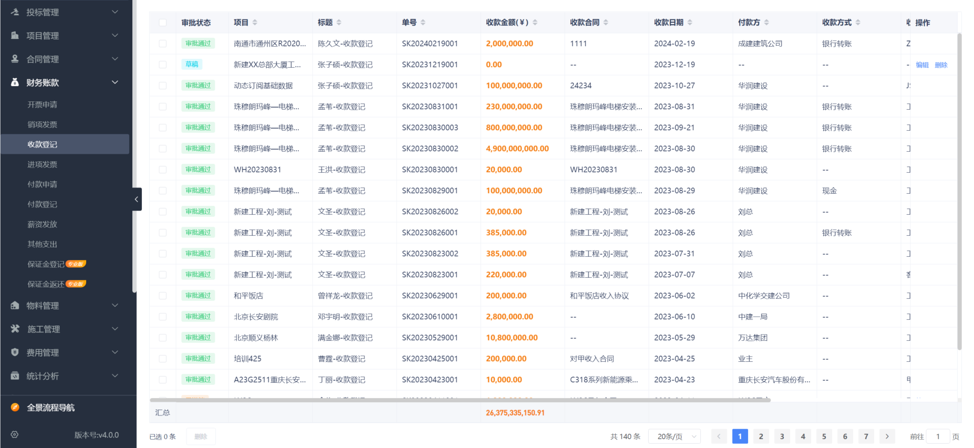Image resolution: width=974 pixels, height=448 pixels.
Task: Check the row for SK20240219001
Action: click(163, 44)
